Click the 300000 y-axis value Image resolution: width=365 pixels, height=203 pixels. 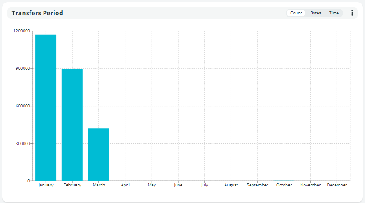point(23,144)
